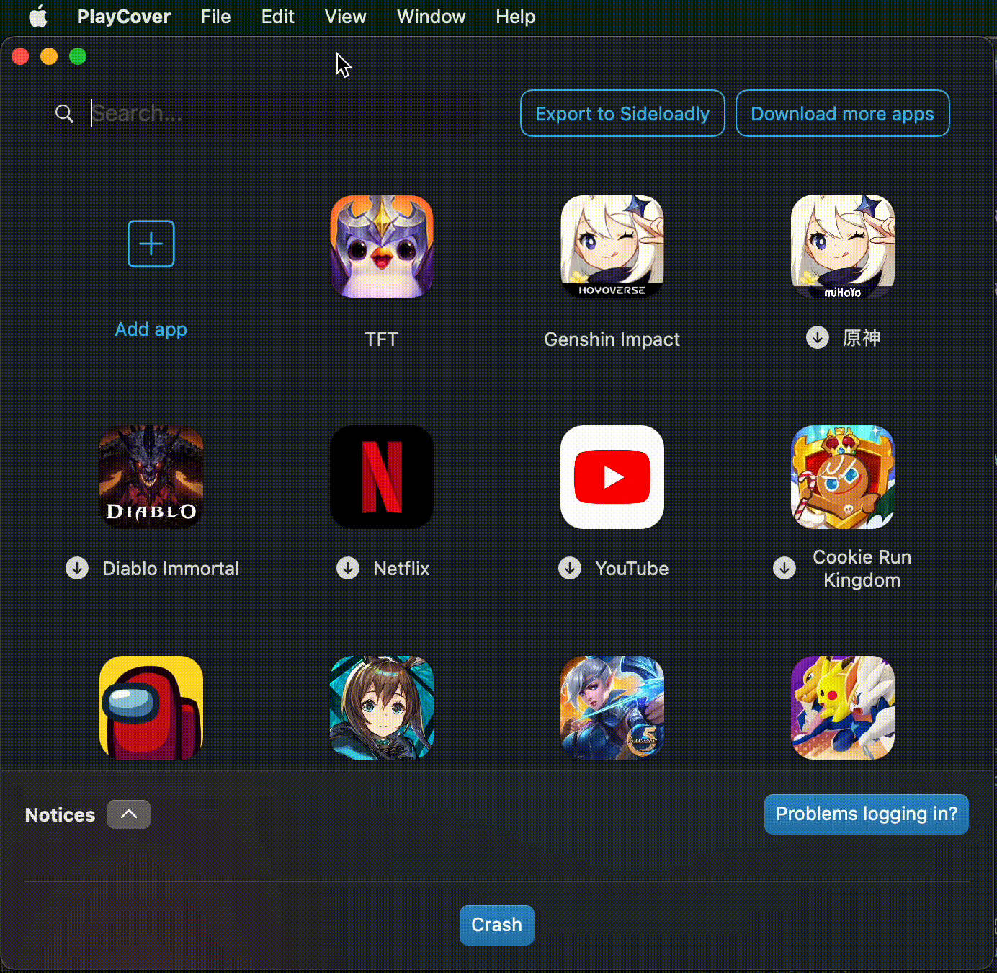The height and width of the screenshot is (973, 997).
Task: Open the Edit menu
Action: [277, 17]
